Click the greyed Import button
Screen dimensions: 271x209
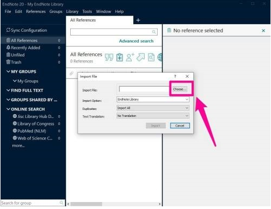(x=155, y=126)
